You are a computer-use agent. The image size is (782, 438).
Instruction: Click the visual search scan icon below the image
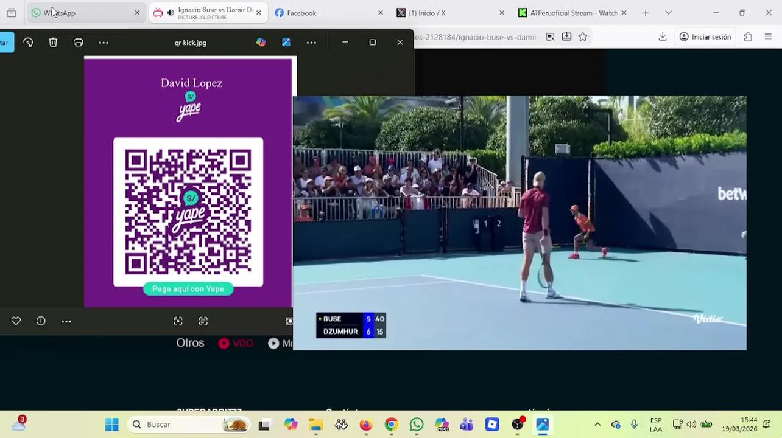click(x=178, y=321)
